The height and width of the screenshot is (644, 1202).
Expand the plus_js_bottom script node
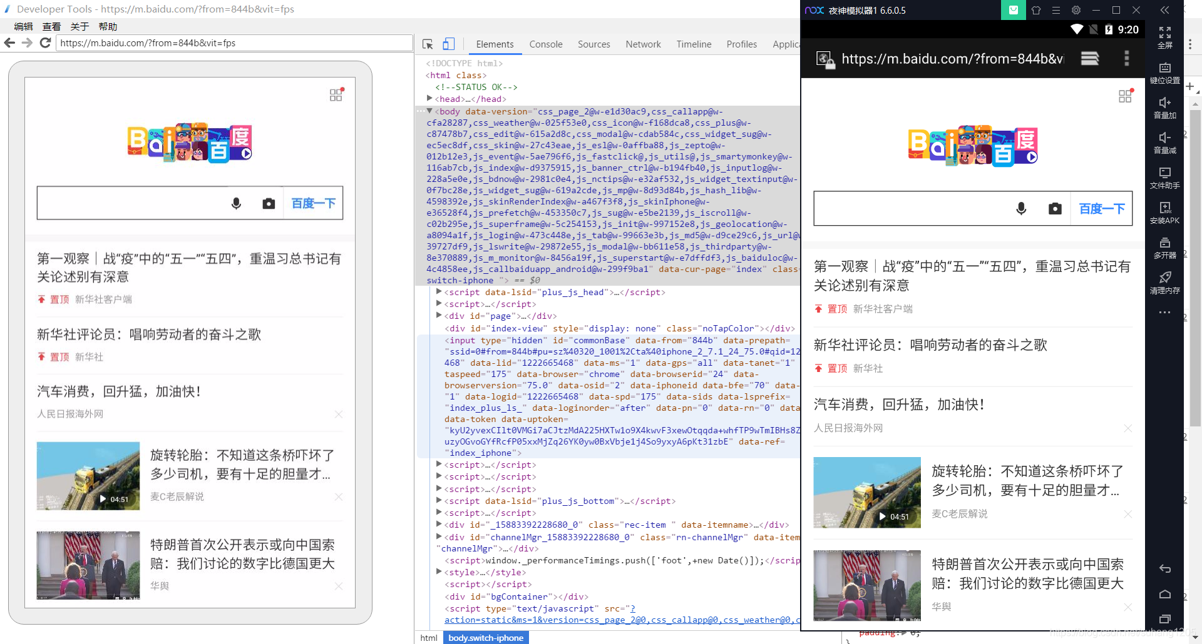(439, 500)
